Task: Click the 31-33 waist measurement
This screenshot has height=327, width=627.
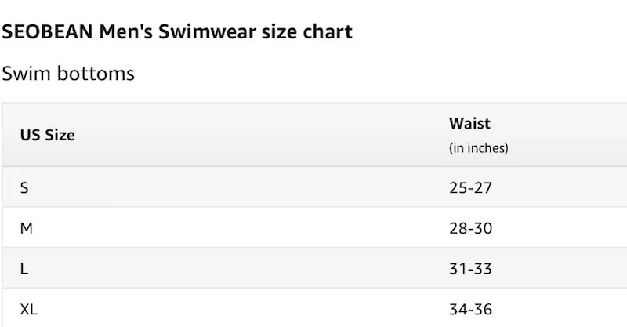Action: pyautogui.click(x=470, y=269)
